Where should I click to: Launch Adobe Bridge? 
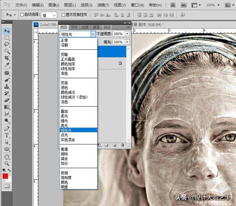[x=173, y=6]
